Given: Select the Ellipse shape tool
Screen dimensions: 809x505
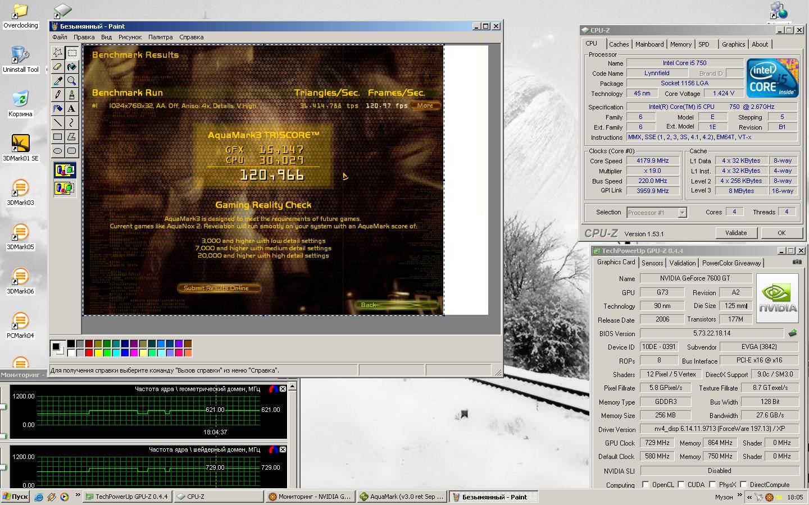Looking at the screenshot, I should (x=58, y=150).
